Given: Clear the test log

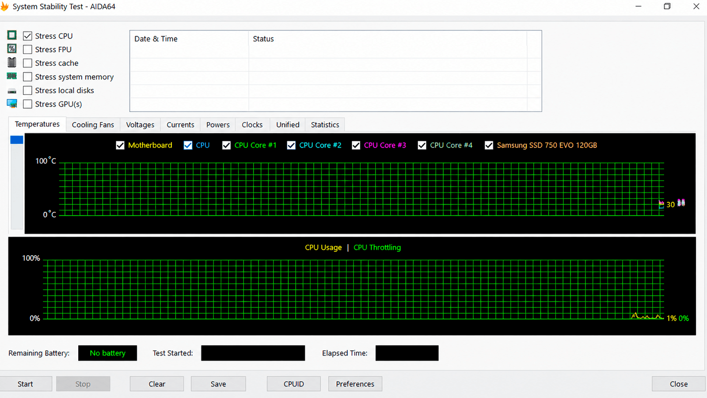Looking at the screenshot, I should coord(157,384).
